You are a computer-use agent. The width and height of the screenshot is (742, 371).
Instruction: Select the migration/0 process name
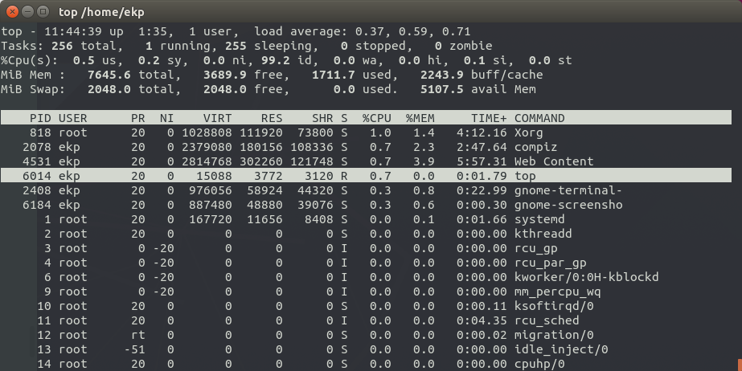pos(554,335)
